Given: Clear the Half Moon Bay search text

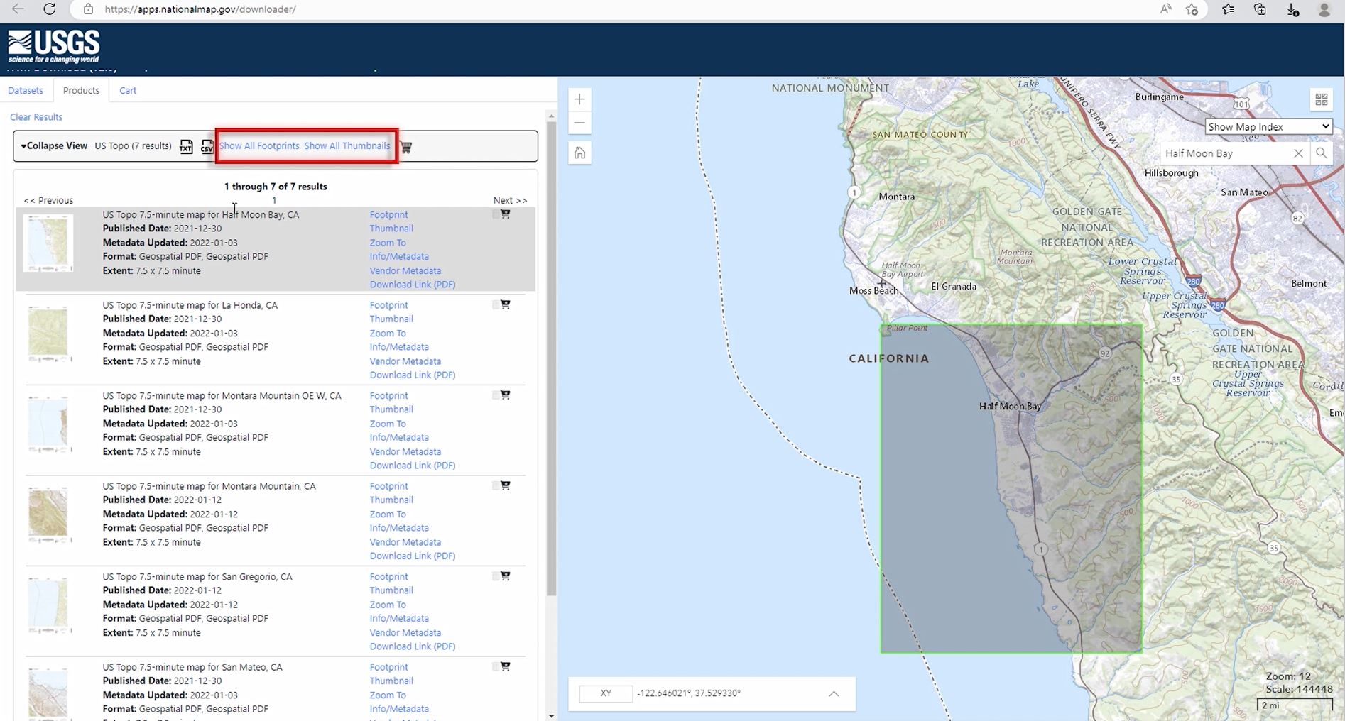Looking at the screenshot, I should pyautogui.click(x=1298, y=153).
